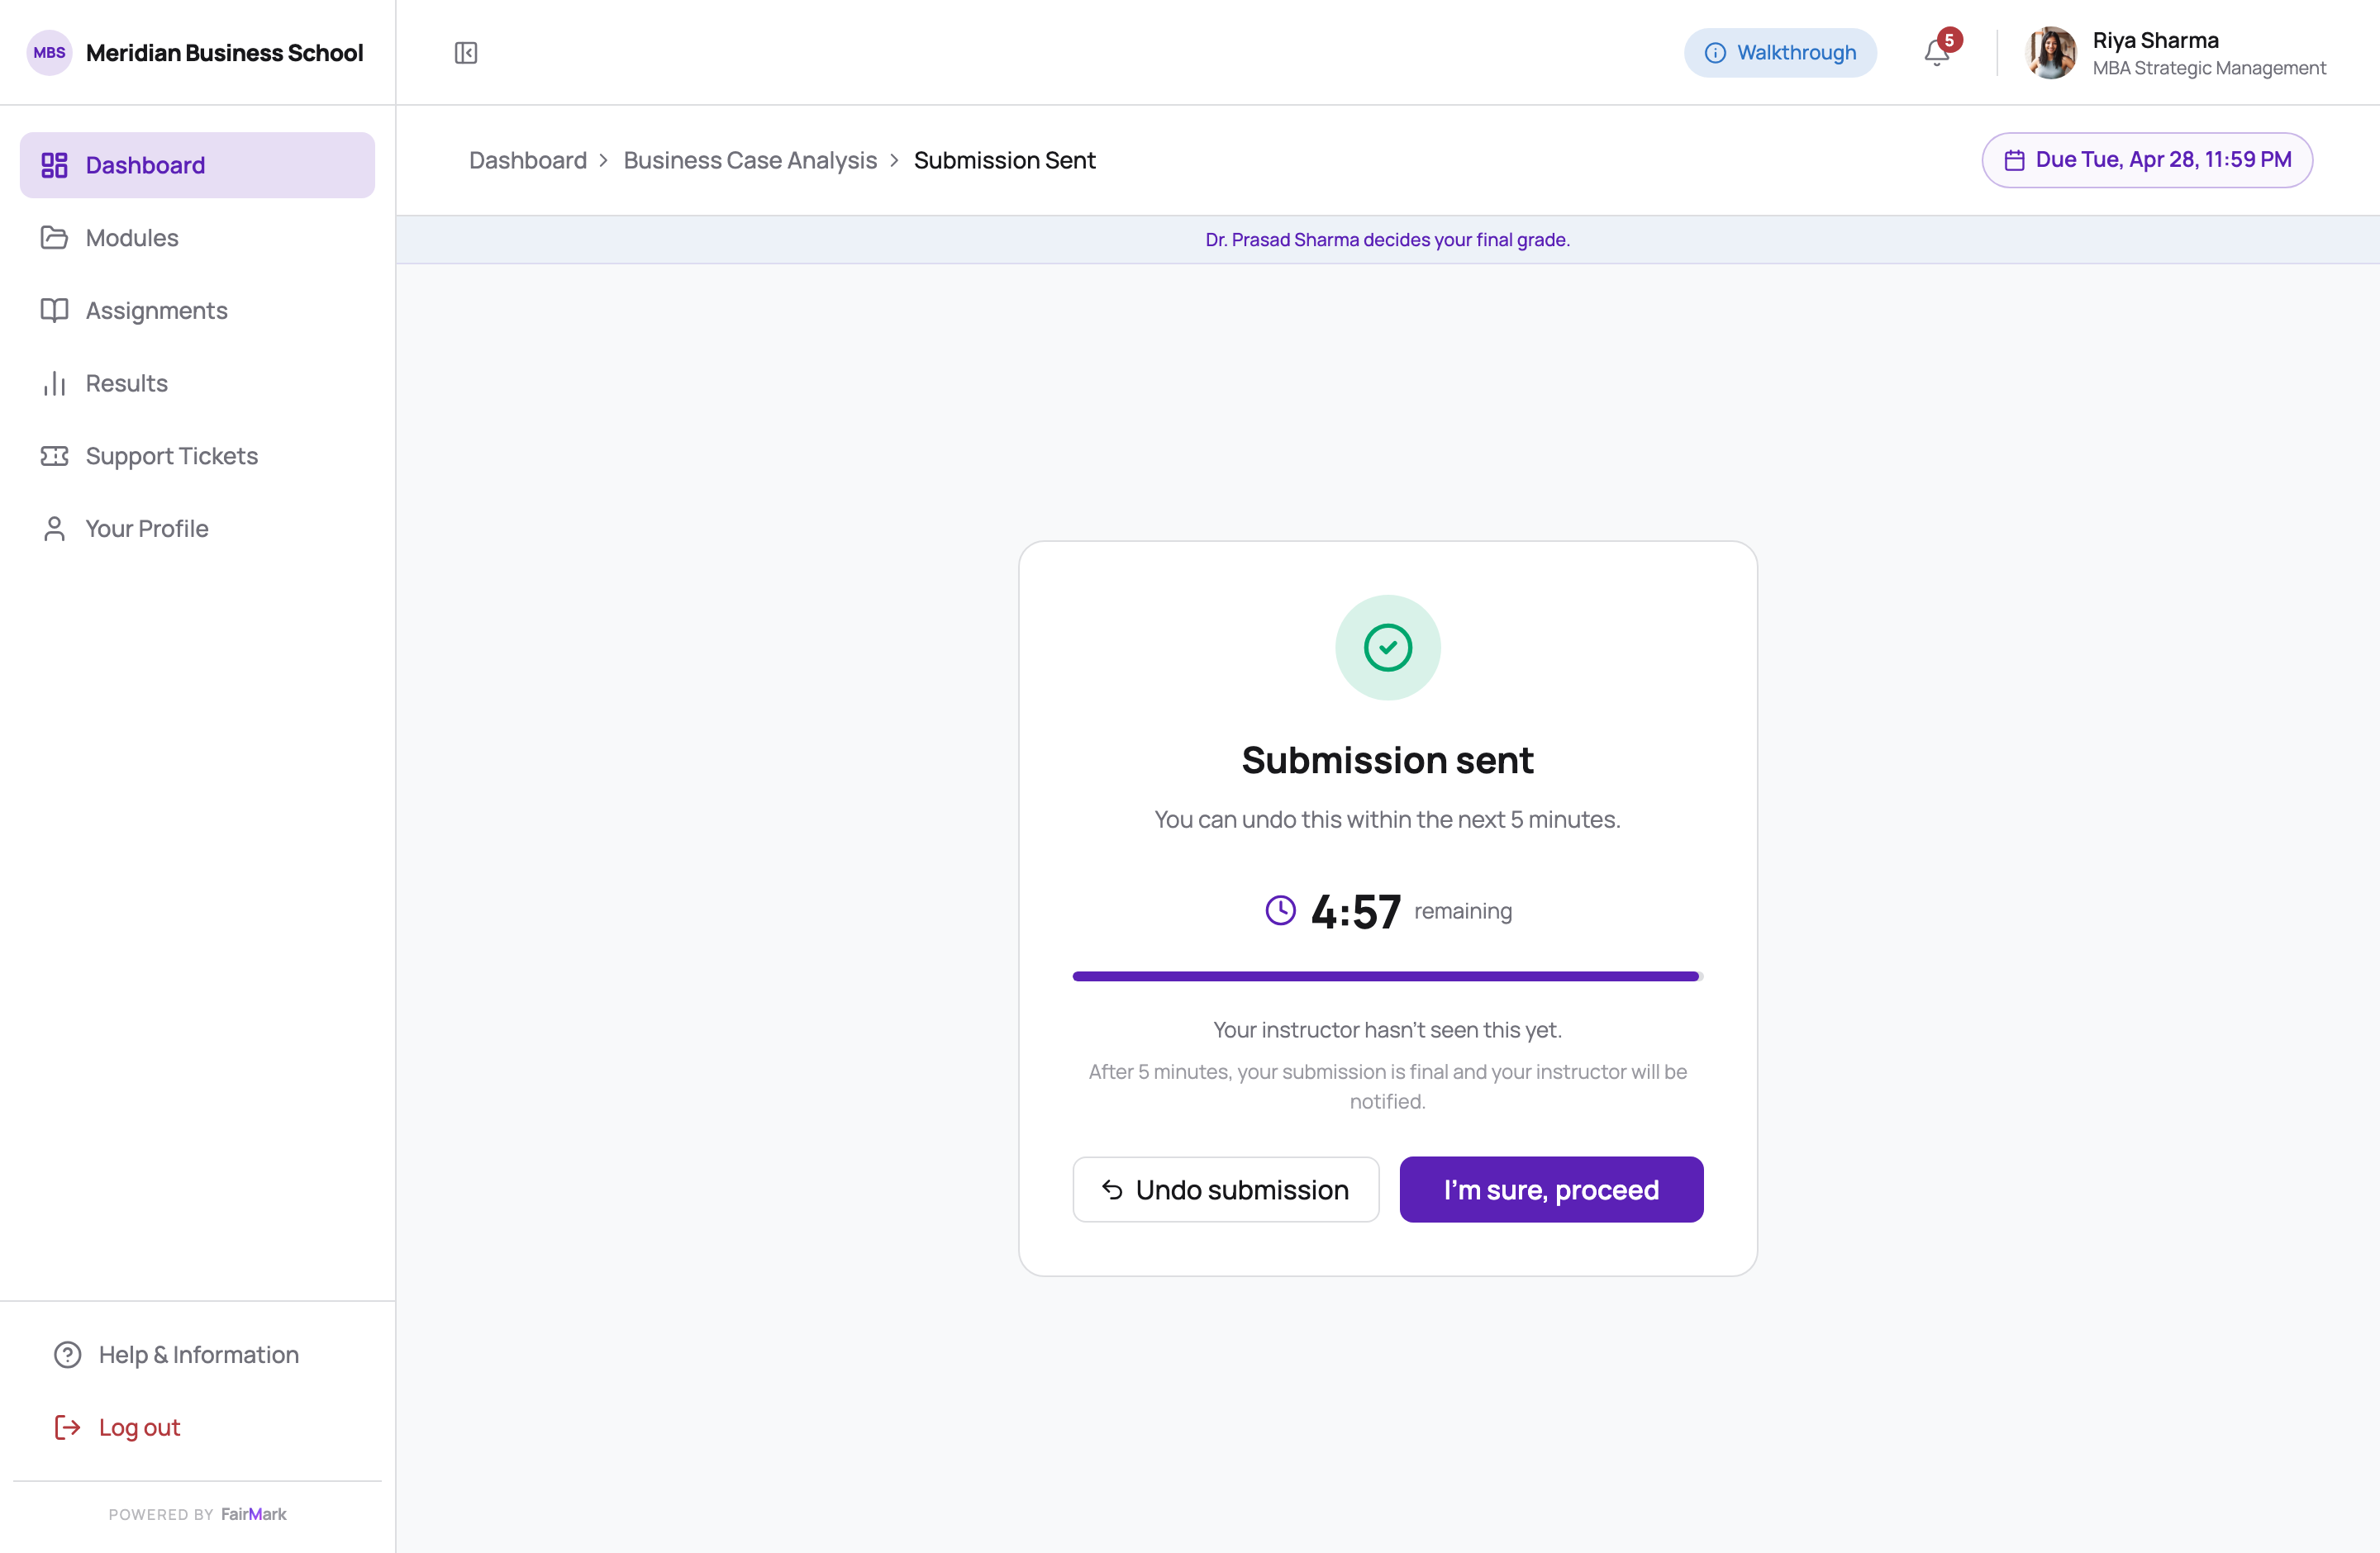Click the info icon in Walkthrough button
The height and width of the screenshot is (1553, 2380).
click(1715, 53)
